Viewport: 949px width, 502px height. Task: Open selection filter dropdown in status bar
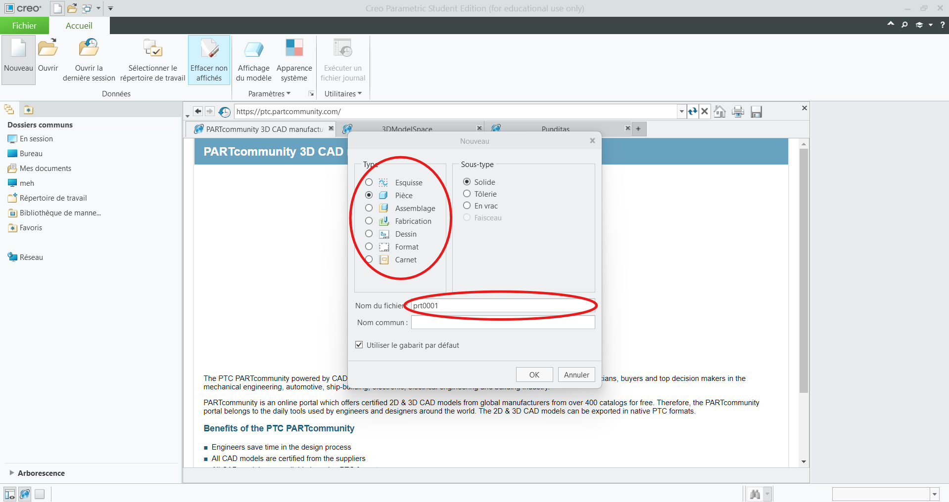click(935, 494)
